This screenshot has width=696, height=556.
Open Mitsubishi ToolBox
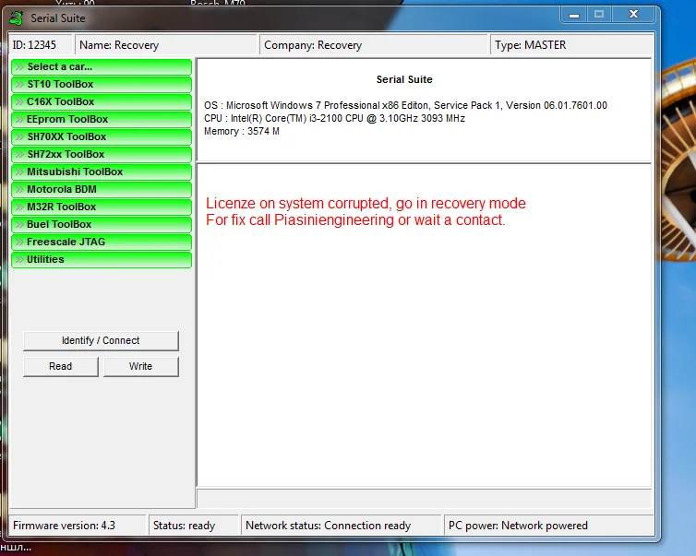tap(102, 172)
